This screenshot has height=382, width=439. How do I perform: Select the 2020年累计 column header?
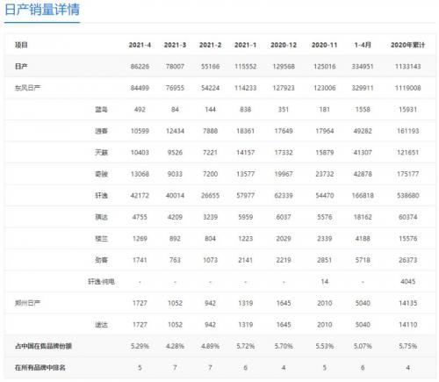[x=408, y=45]
